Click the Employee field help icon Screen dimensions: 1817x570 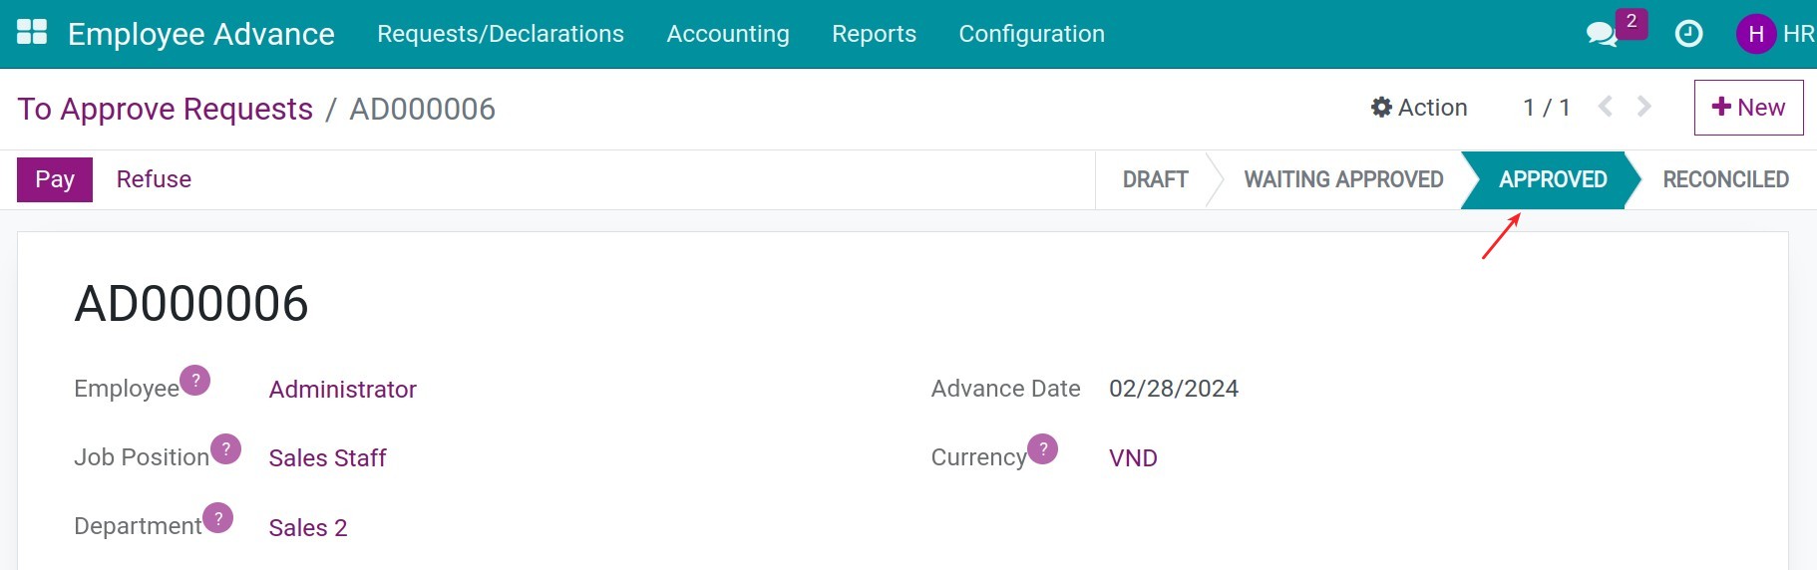(x=195, y=381)
